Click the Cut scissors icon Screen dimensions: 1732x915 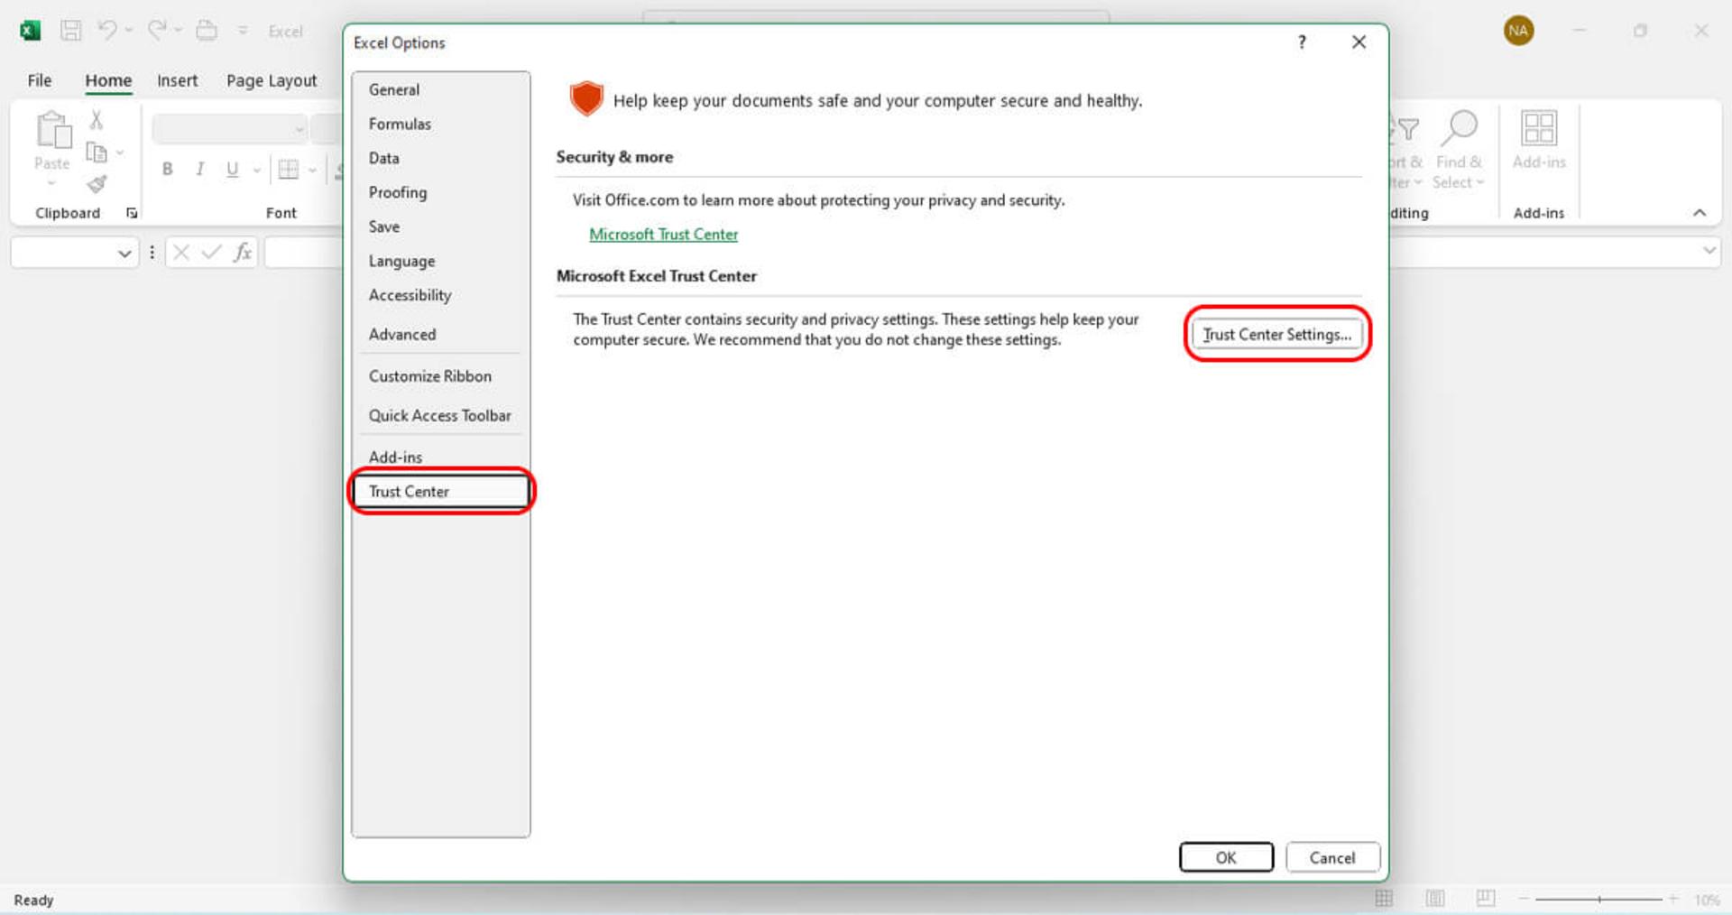coord(97,119)
